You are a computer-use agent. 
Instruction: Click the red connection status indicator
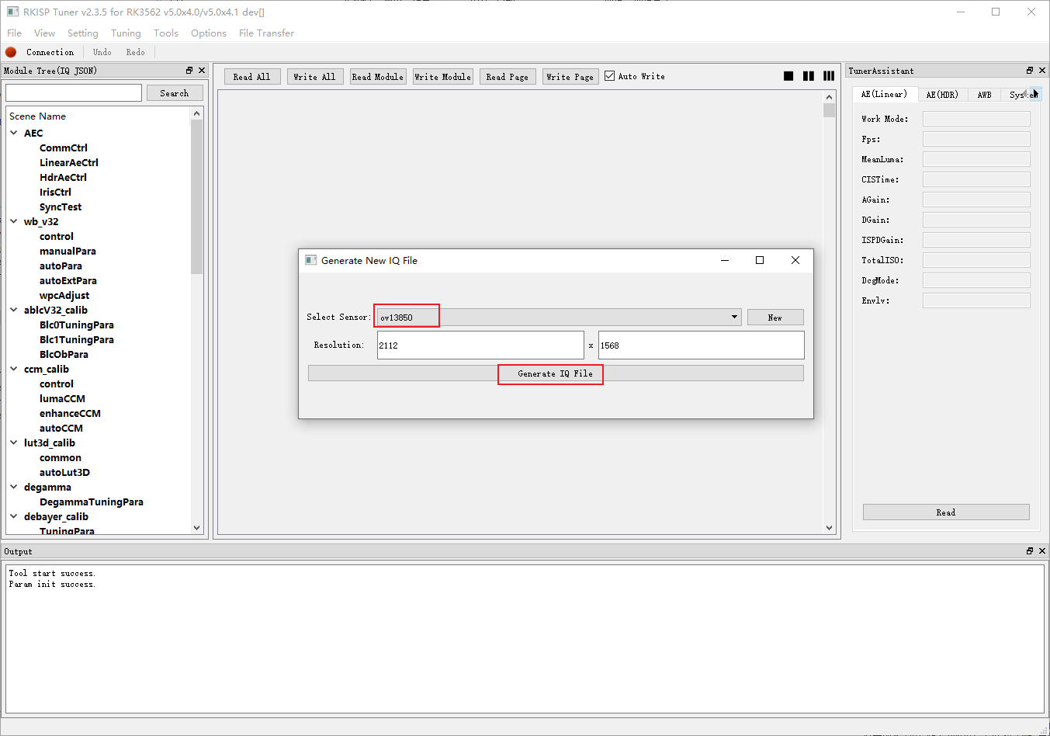11,52
